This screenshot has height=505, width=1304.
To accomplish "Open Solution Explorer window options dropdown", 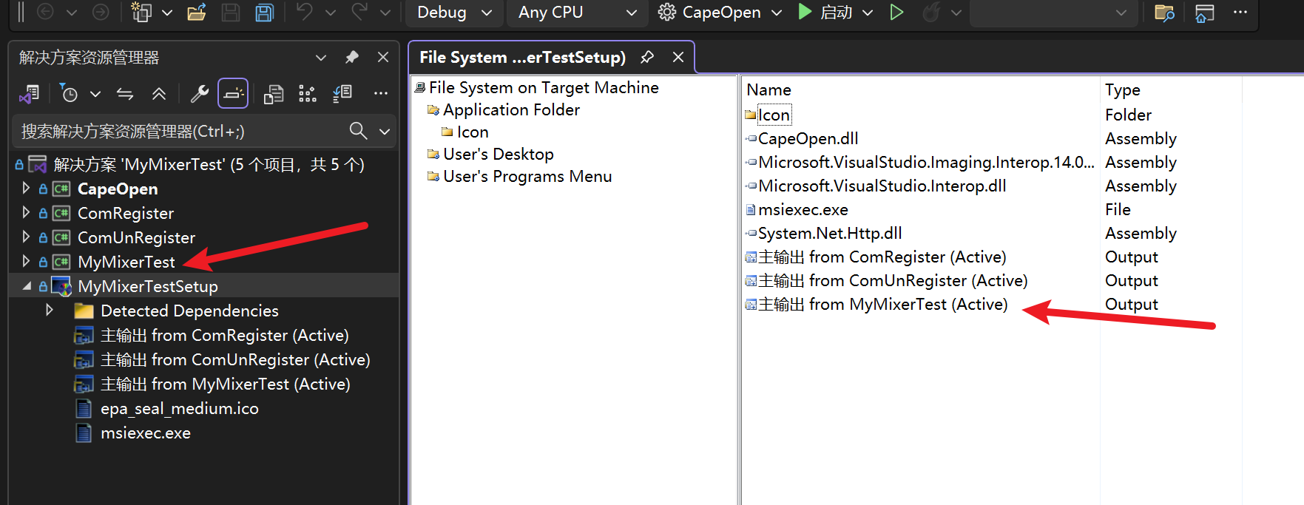I will 321,57.
